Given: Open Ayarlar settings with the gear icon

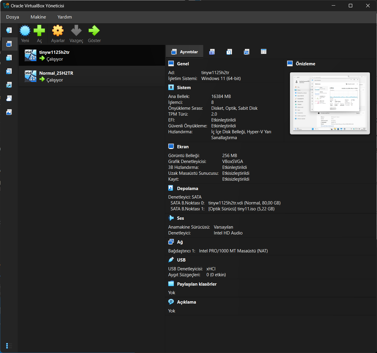Looking at the screenshot, I should [58, 31].
